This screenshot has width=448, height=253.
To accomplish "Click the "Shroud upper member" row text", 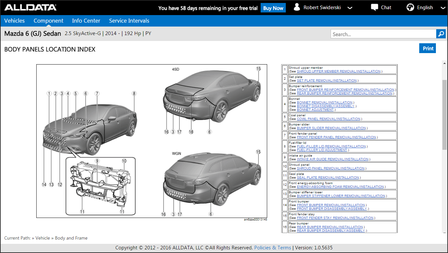I will tap(306, 68).
